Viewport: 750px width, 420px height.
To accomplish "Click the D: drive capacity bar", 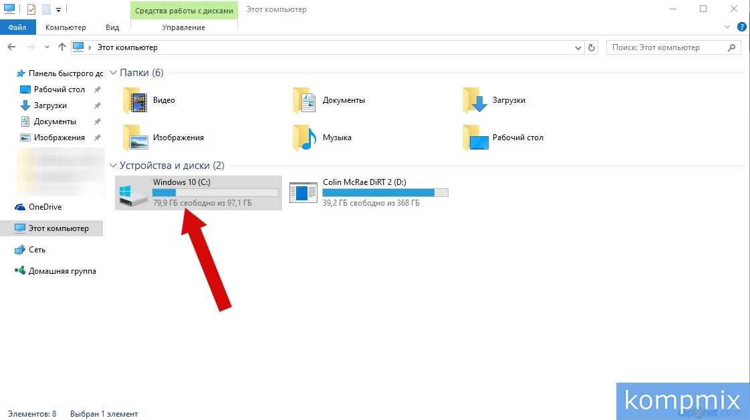I will coord(385,192).
